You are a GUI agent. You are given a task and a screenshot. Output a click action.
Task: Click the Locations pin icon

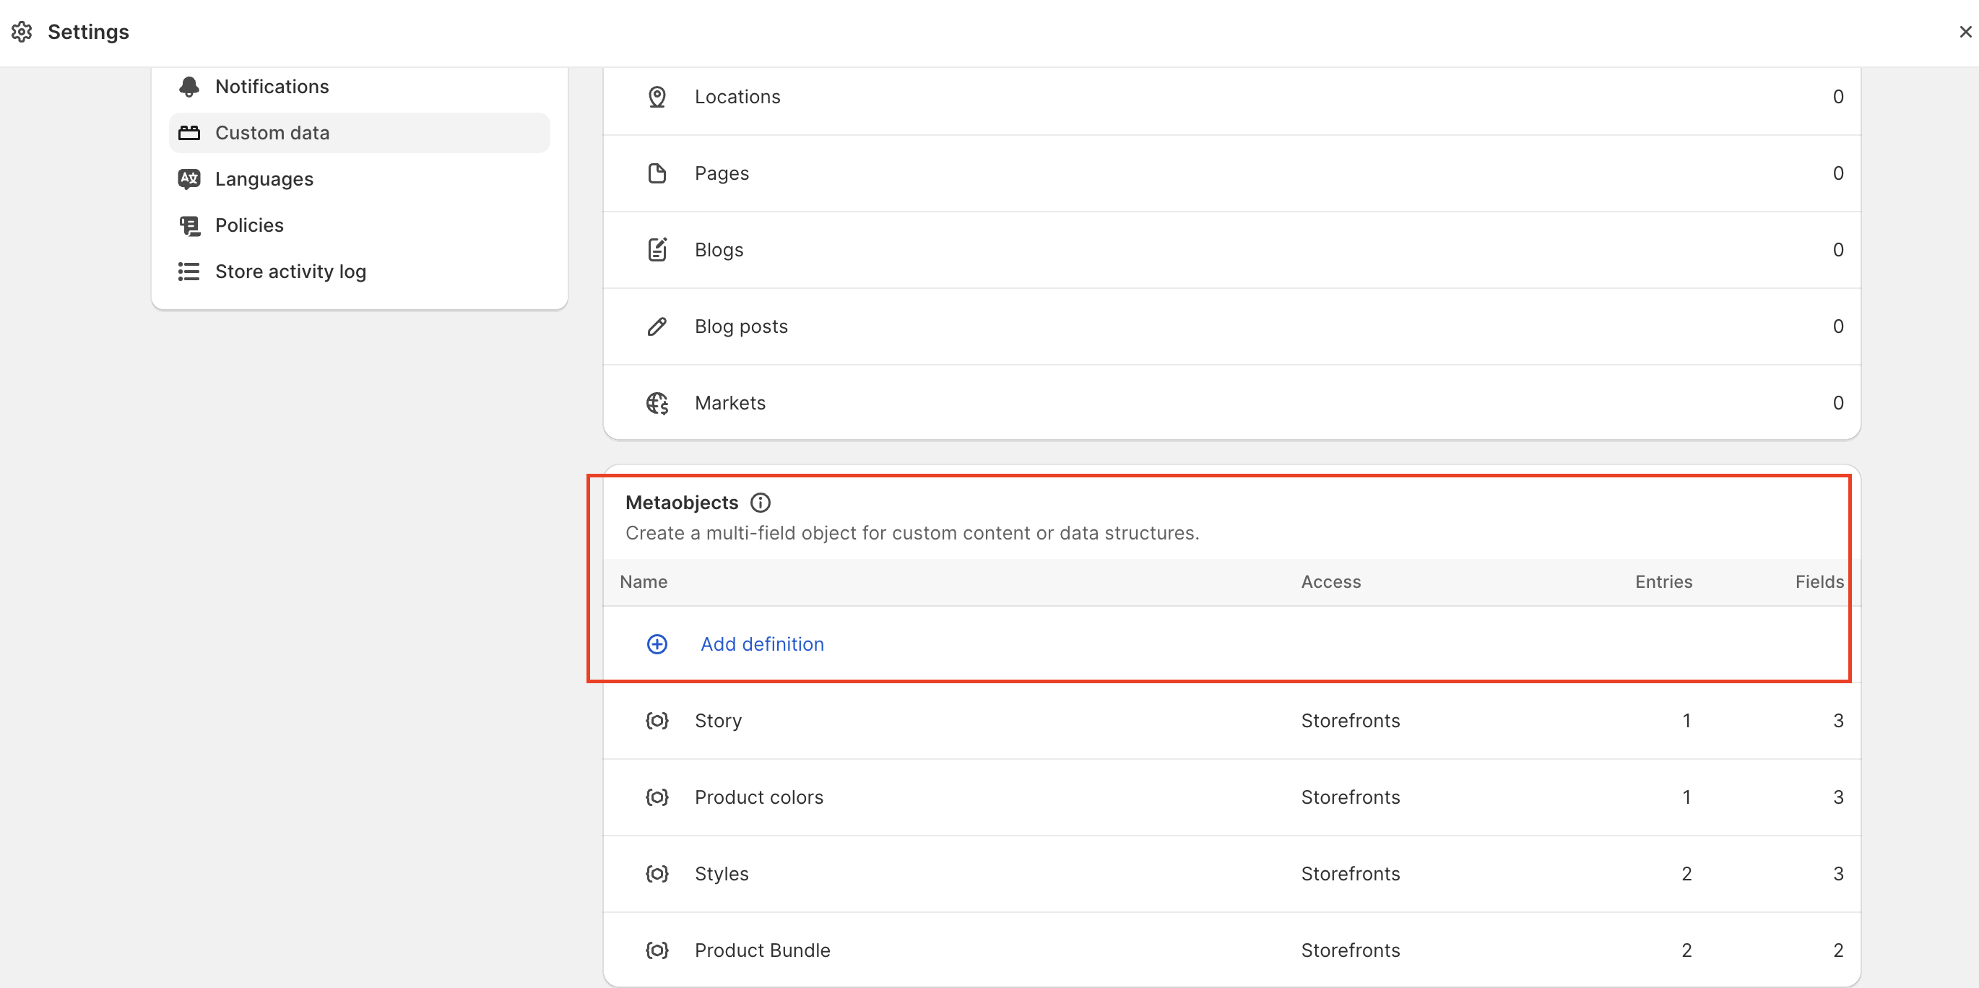(x=657, y=97)
